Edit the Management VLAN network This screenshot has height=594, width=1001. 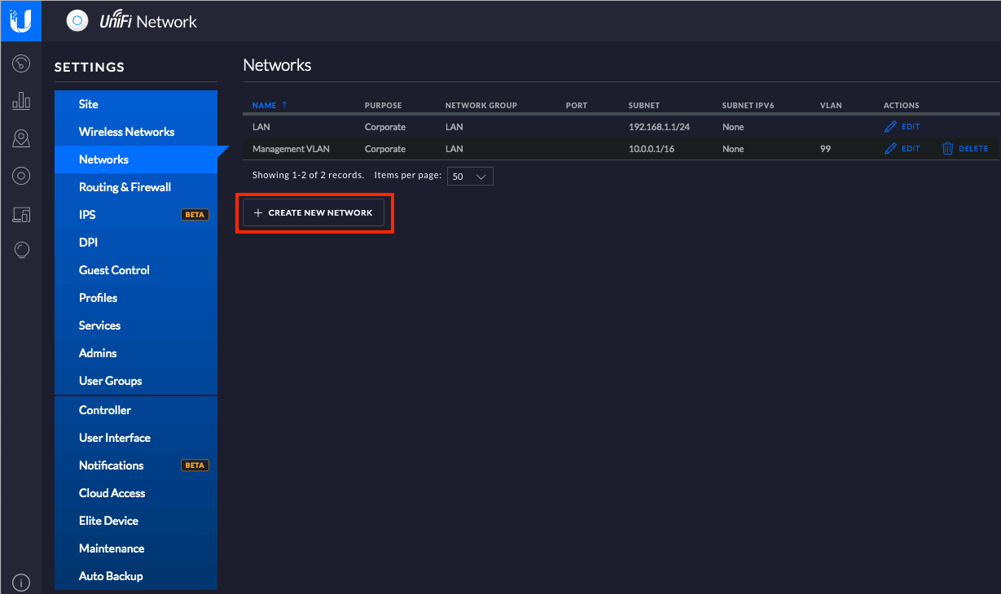tap(902, 149)
